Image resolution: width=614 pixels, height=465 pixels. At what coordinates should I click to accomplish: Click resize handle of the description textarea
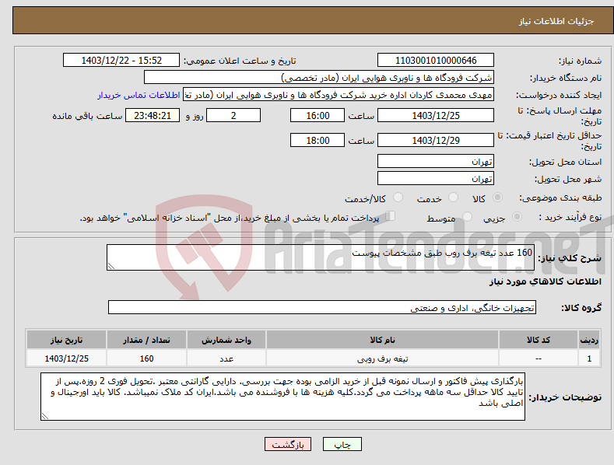click(111, 267)
